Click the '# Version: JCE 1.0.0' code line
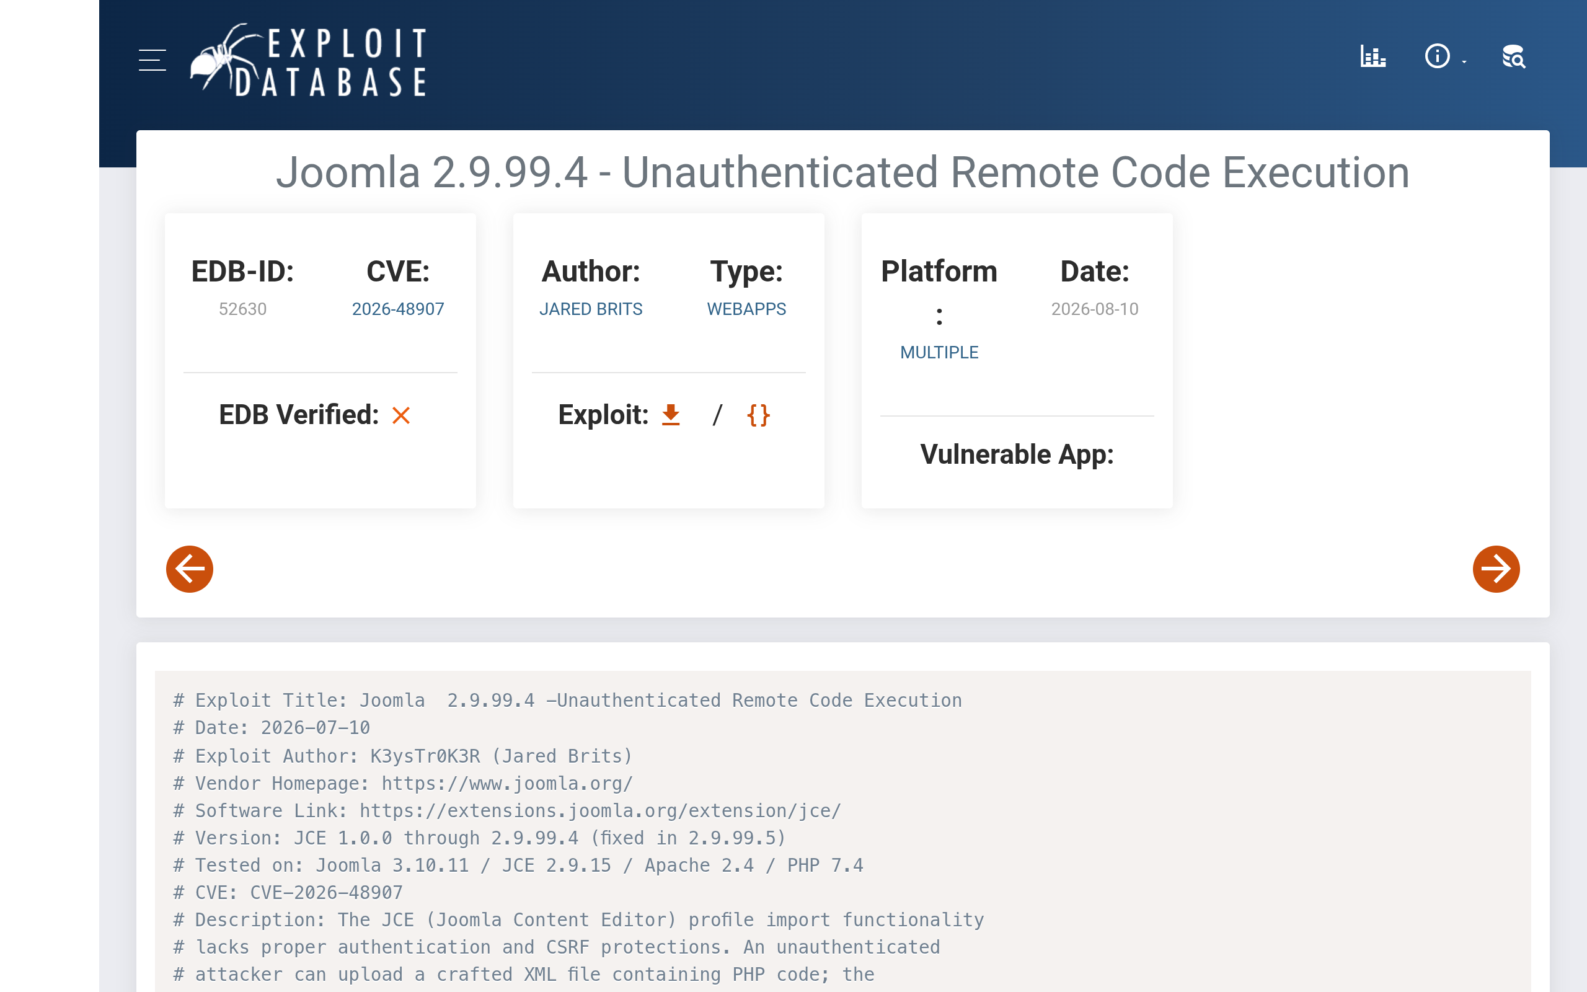This screenshot has height=992, width=1587. 479,838
